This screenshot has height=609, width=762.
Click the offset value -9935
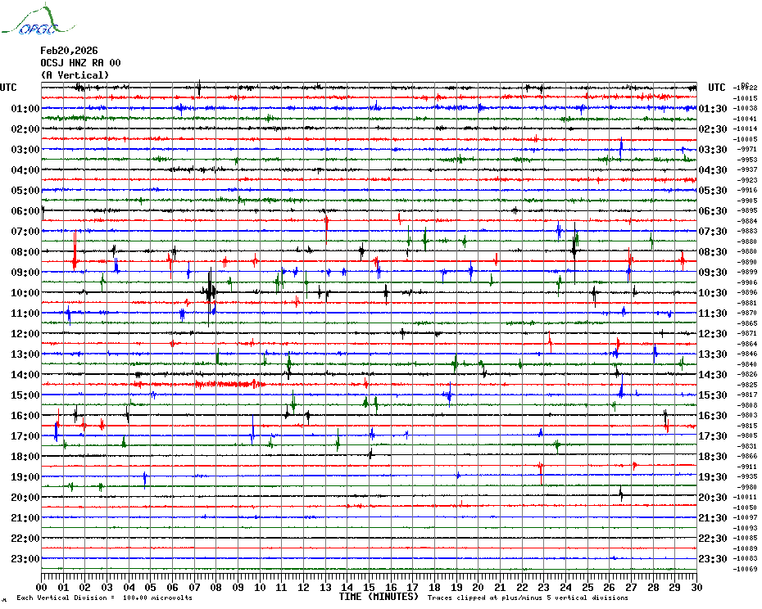(x=747, y=477)
